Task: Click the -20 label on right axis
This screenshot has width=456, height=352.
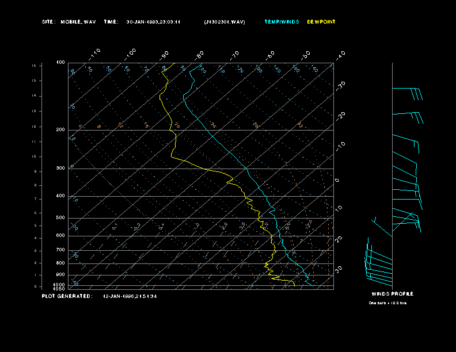Action: point(341,116)
